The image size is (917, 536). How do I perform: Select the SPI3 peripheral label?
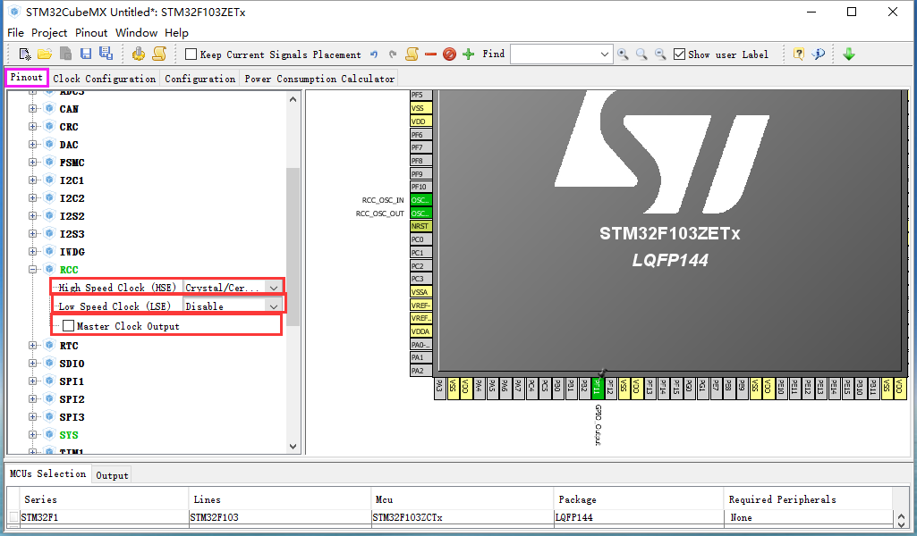(x=72, y=417)
